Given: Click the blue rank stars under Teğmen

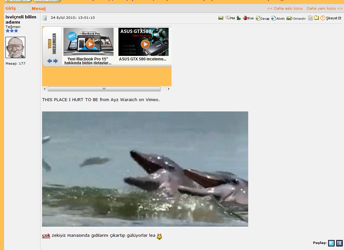Looking at the screenshot, I should [12, 31].
